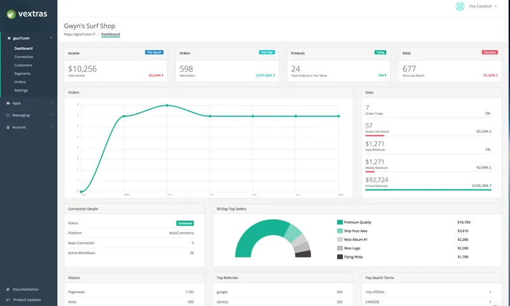Click the Messaging envelope icon
510x306 pixels.
click(8, 115)
